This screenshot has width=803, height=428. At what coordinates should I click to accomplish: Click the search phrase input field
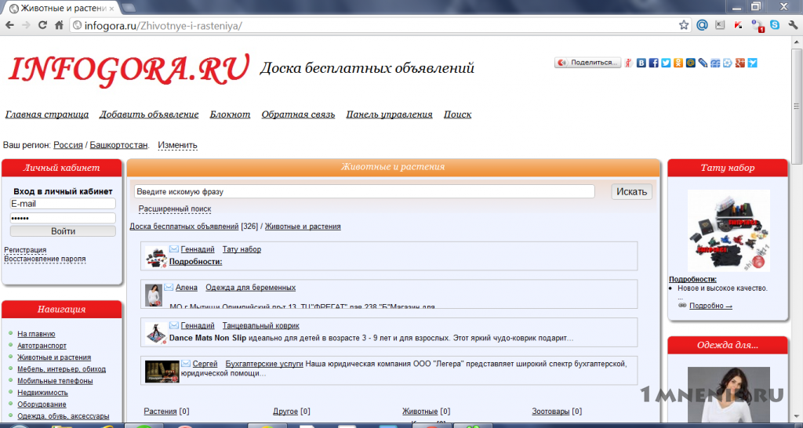pos(364,191)
